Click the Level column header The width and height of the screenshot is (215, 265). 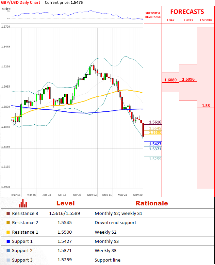(x=65, y=203)
